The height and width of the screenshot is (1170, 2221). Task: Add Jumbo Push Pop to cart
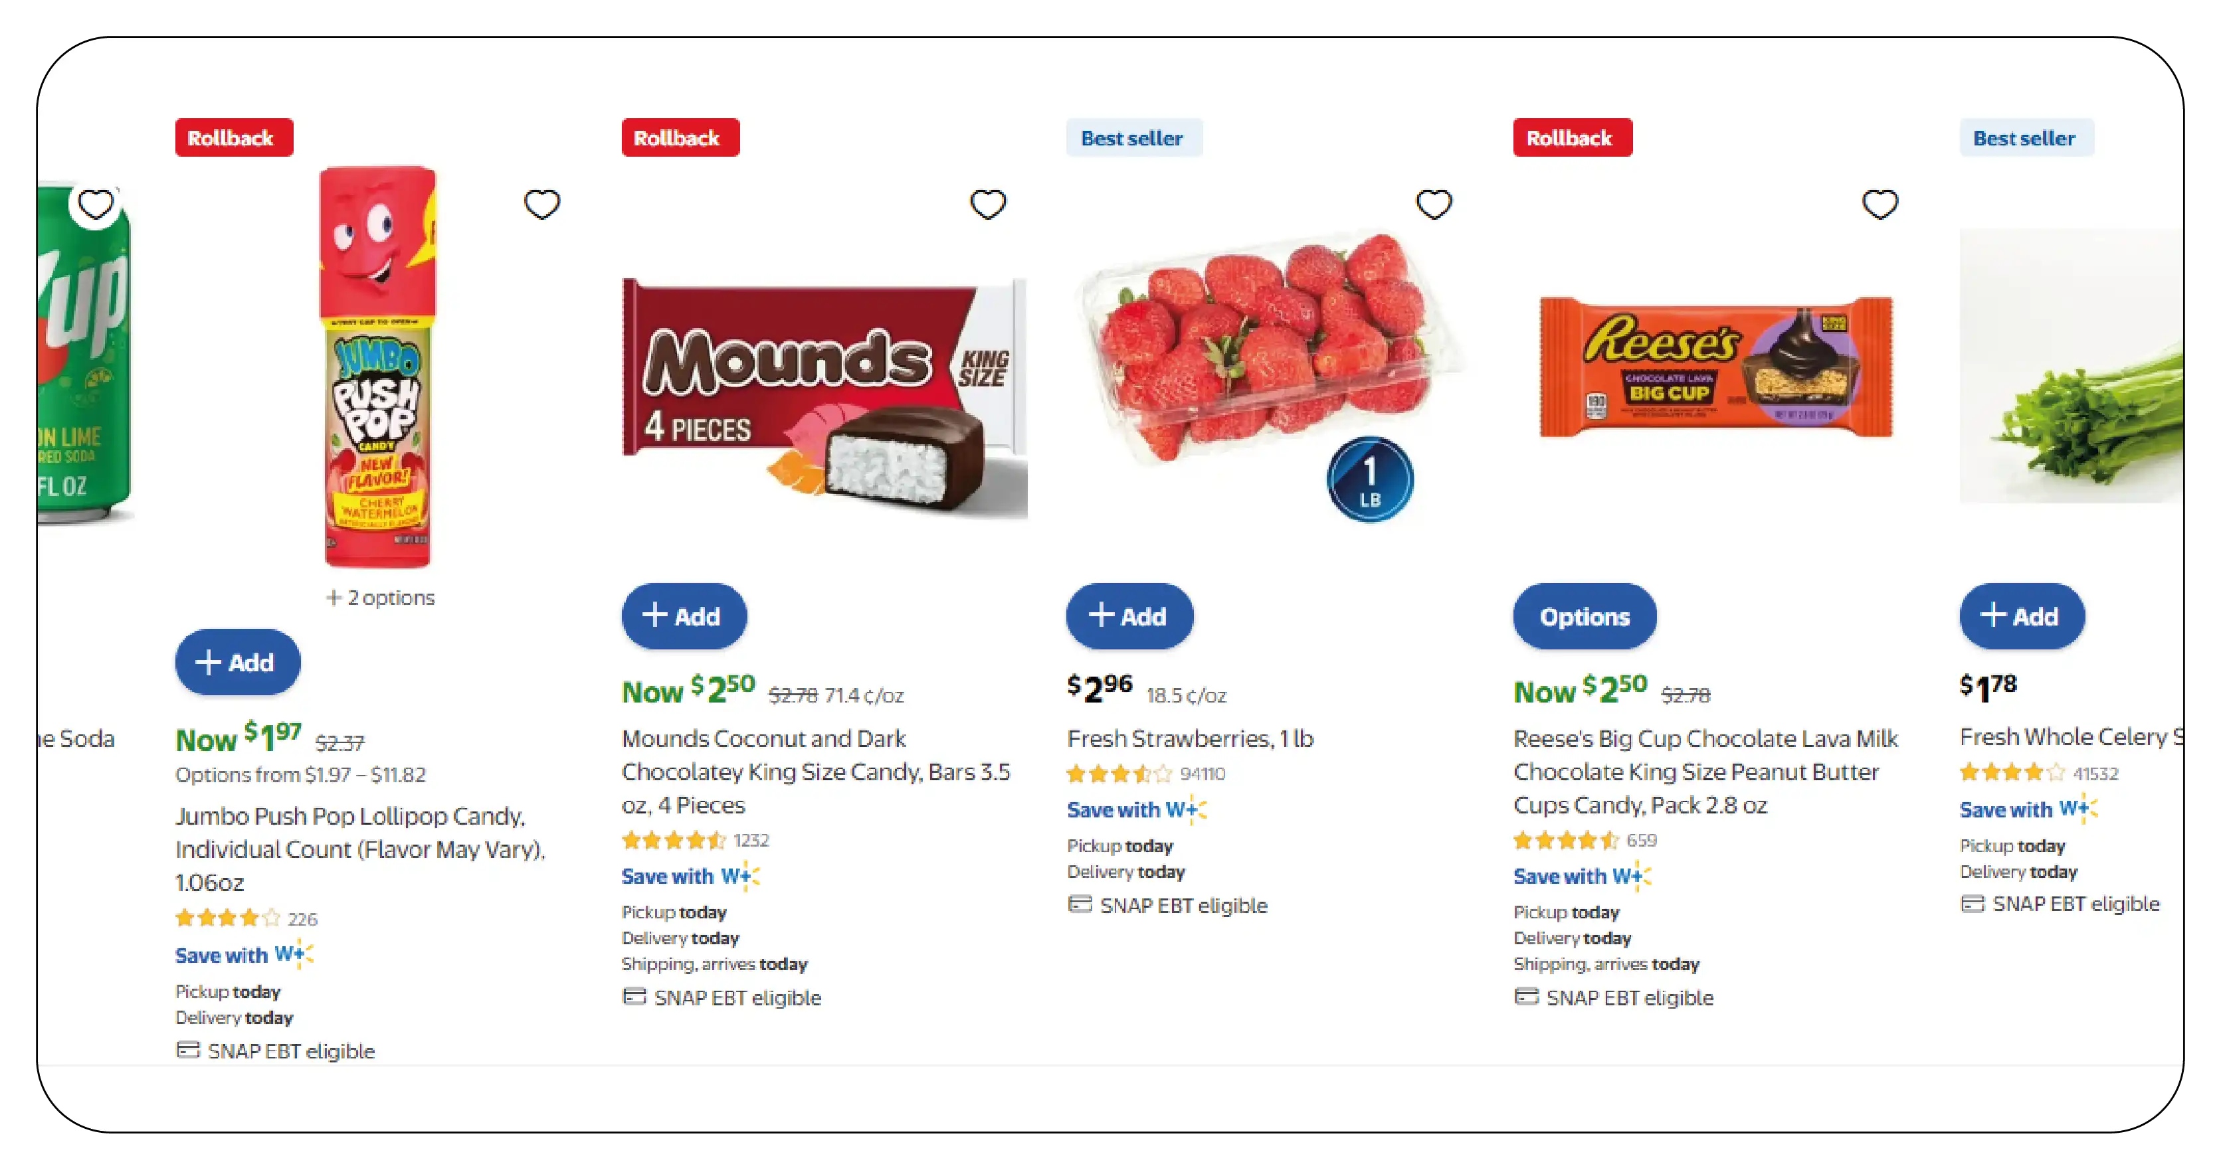click(238, 661)
